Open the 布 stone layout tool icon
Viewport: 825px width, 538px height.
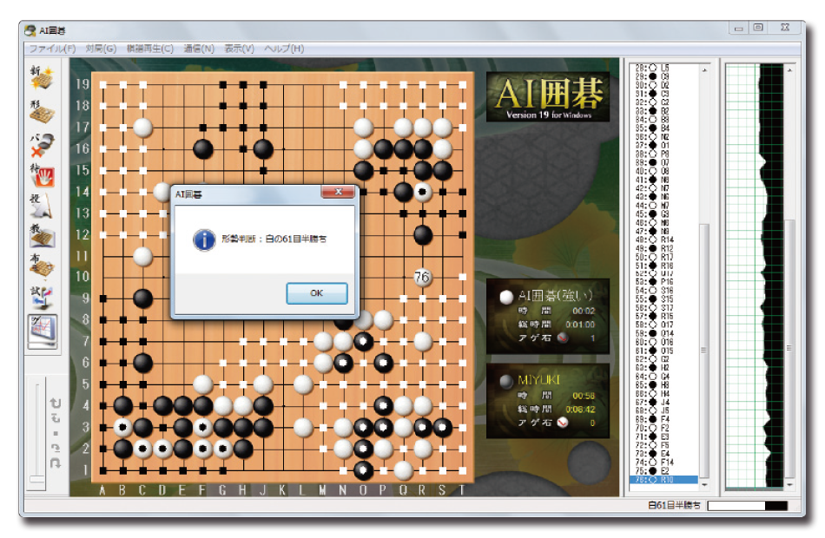(42, 266)
